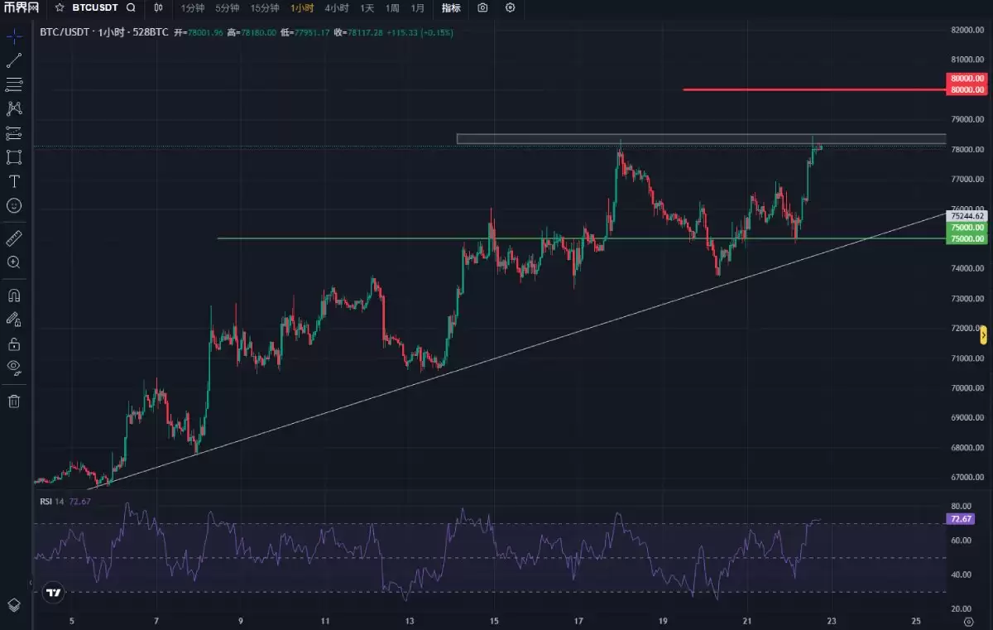
Task: Open the emoji icons tool menu
Action: 14,205
